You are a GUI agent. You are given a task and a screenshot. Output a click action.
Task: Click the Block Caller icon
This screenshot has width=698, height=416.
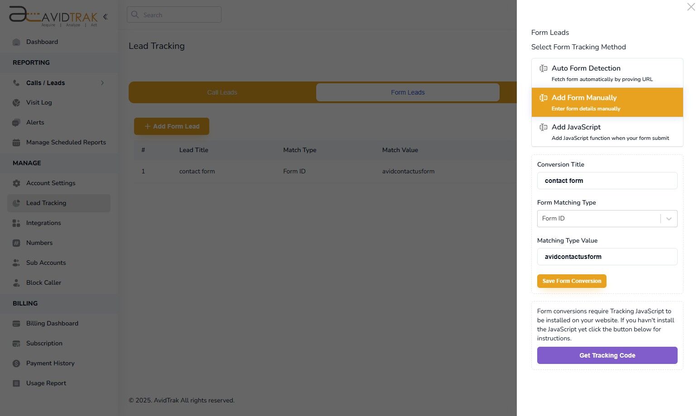coord(16,283)
